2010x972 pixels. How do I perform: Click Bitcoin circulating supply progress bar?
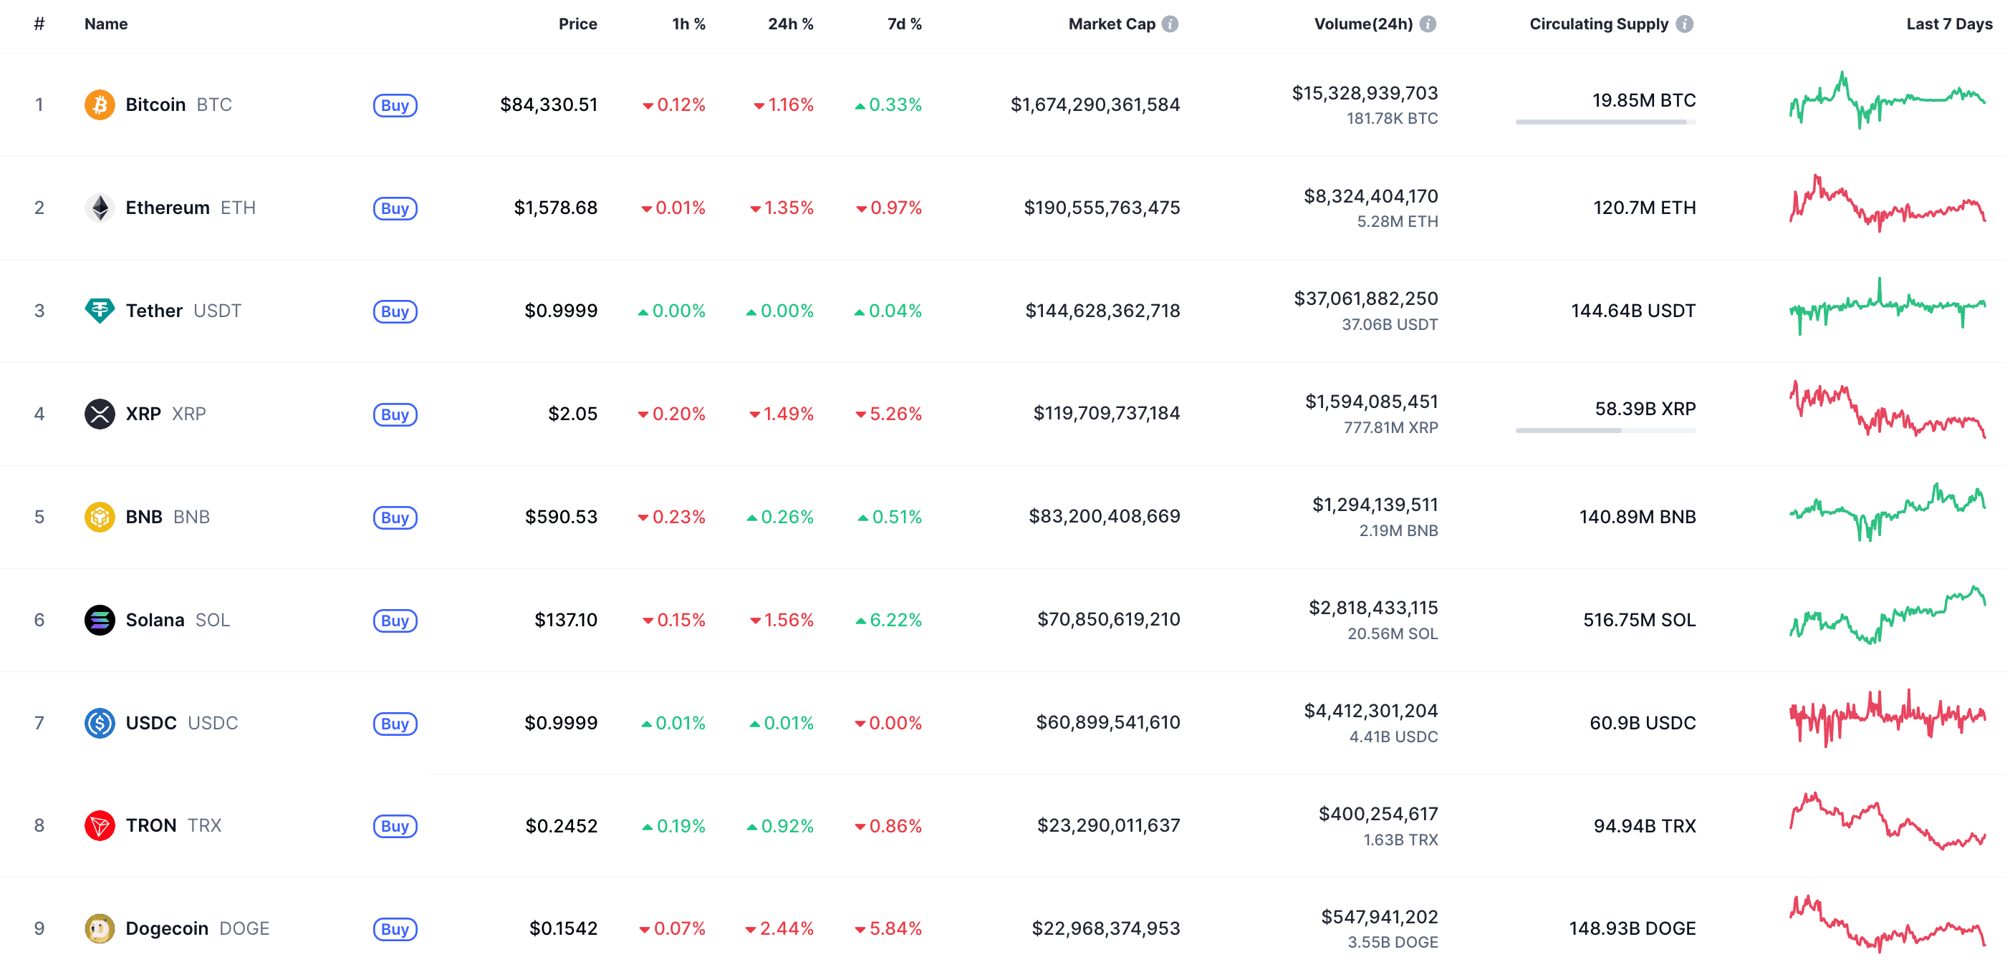point(1605,122)
